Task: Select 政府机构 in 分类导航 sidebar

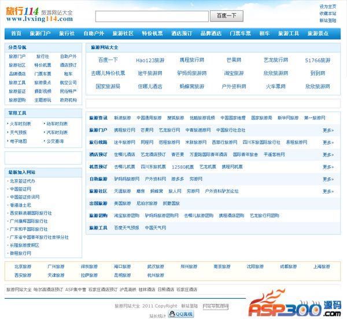Action: coord(68,100)
